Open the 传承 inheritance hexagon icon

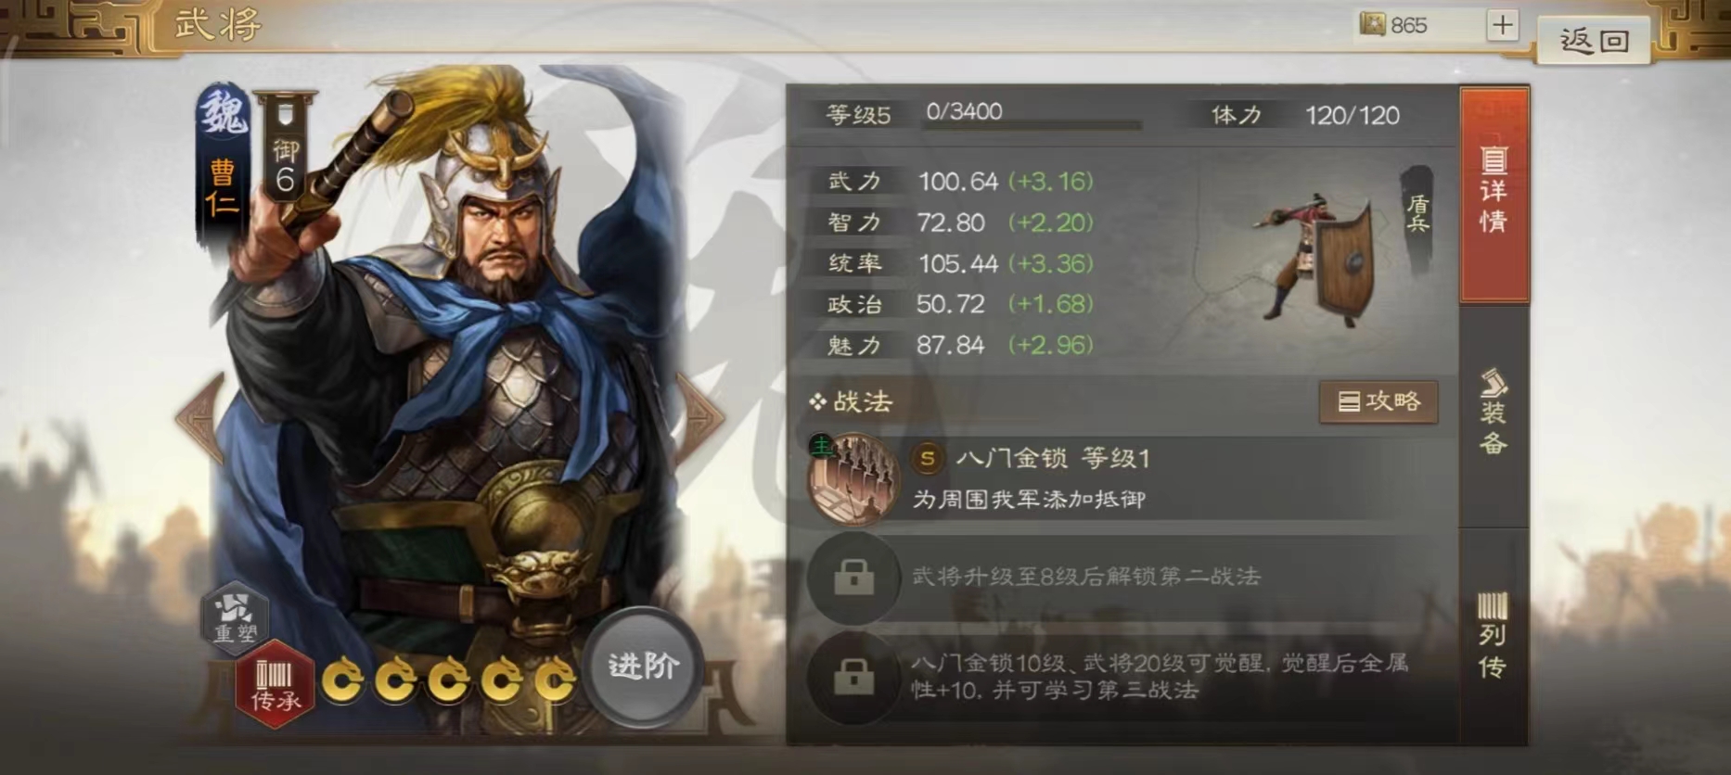(275, 684)
